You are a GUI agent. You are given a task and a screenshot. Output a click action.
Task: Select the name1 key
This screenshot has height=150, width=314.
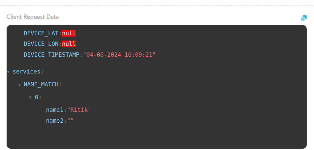coord(54,110)
